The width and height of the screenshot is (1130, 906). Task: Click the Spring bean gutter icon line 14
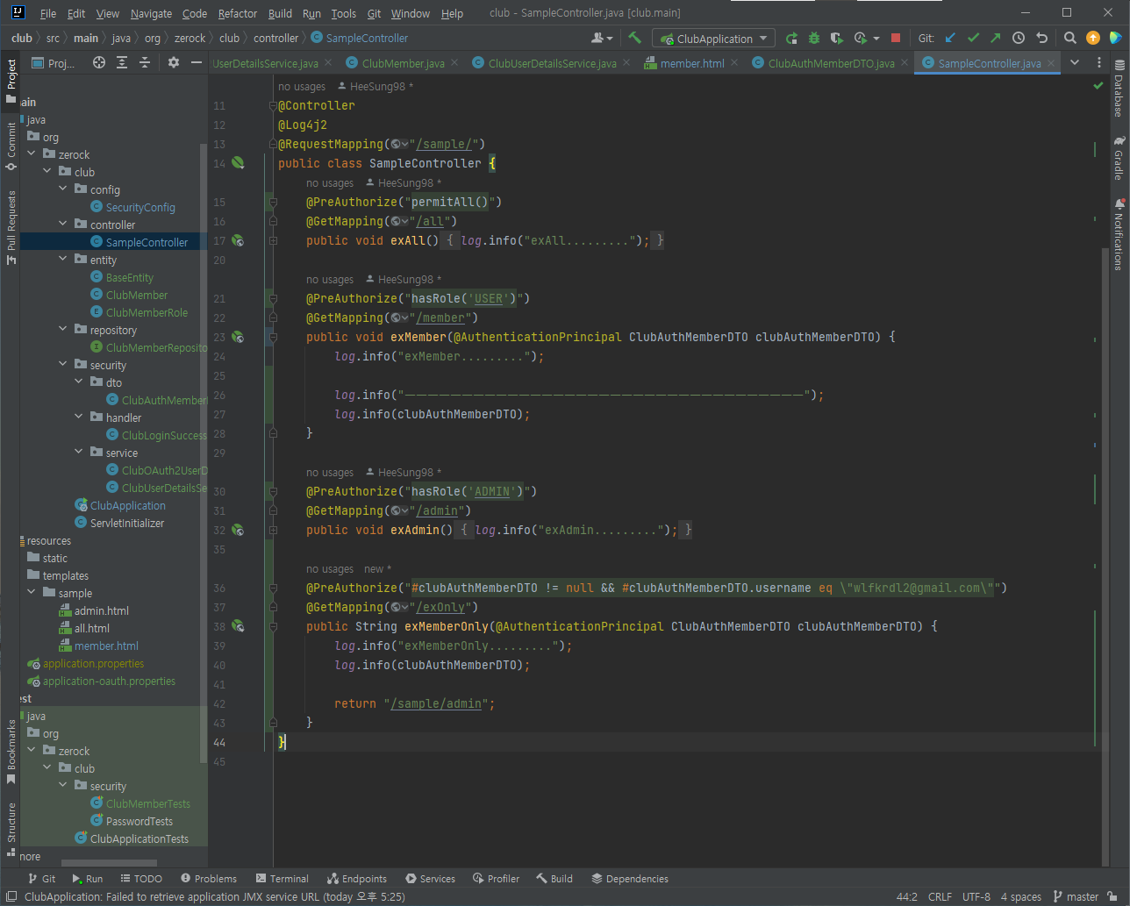point(238,163)
